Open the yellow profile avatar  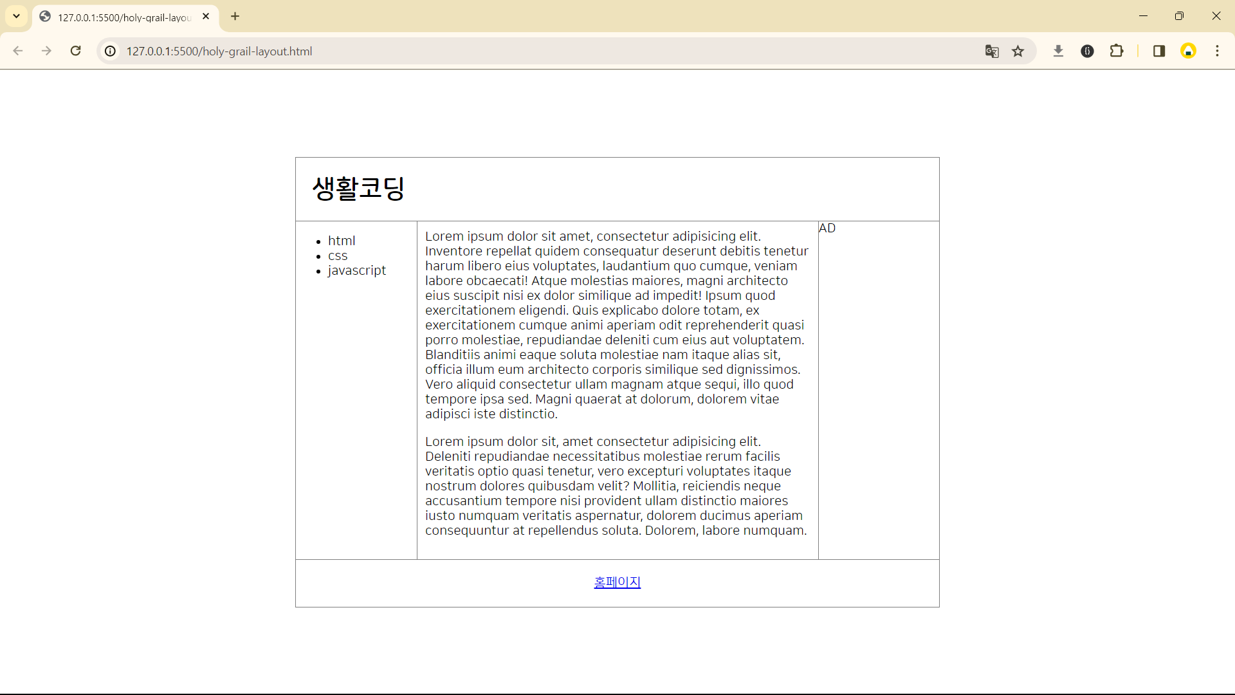point(1188,51)
